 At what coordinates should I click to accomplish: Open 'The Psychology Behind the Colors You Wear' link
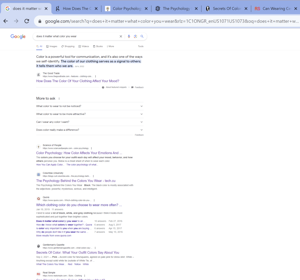point(76,181)
